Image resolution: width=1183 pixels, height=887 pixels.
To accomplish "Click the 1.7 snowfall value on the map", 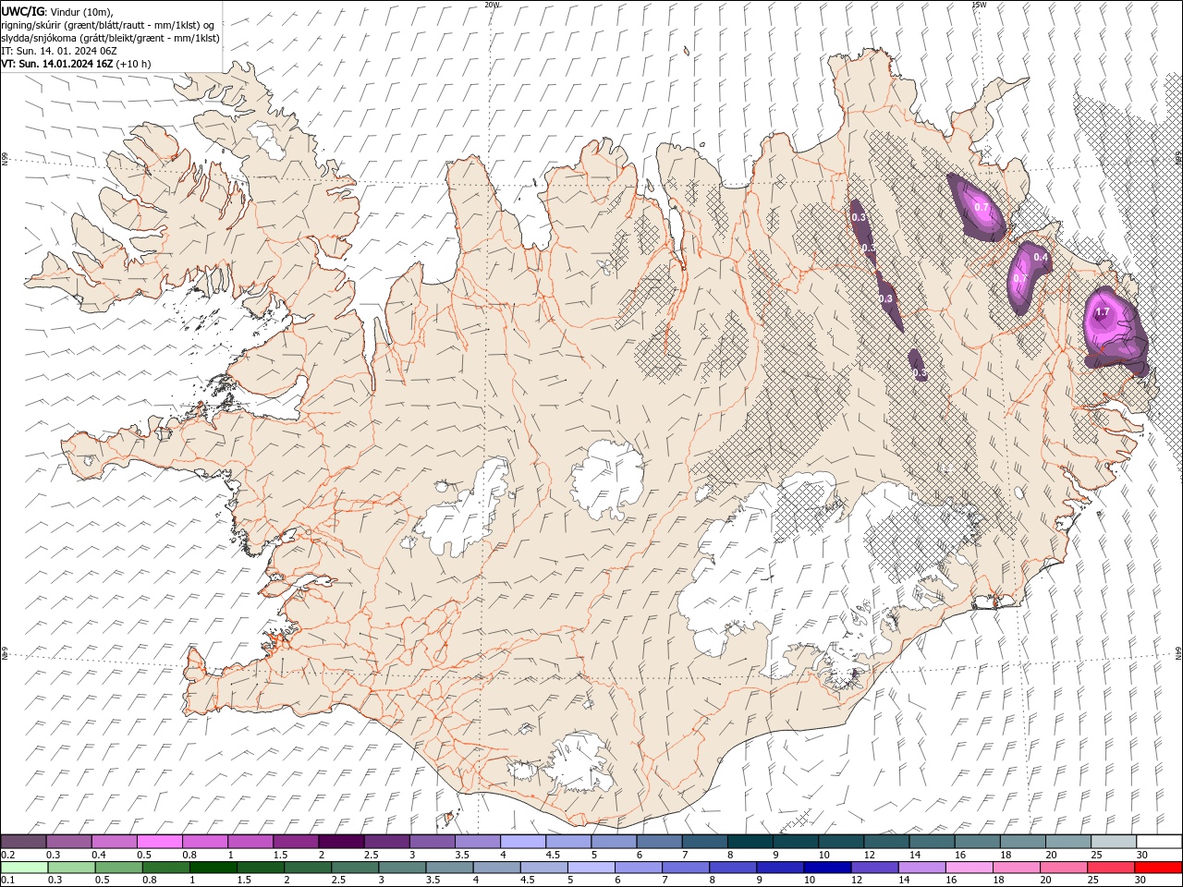I will point(1102,312).
